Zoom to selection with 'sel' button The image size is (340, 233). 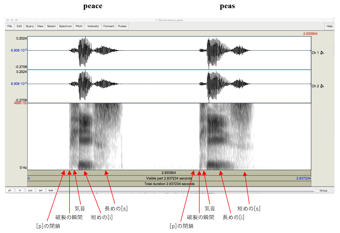(41, 190)
